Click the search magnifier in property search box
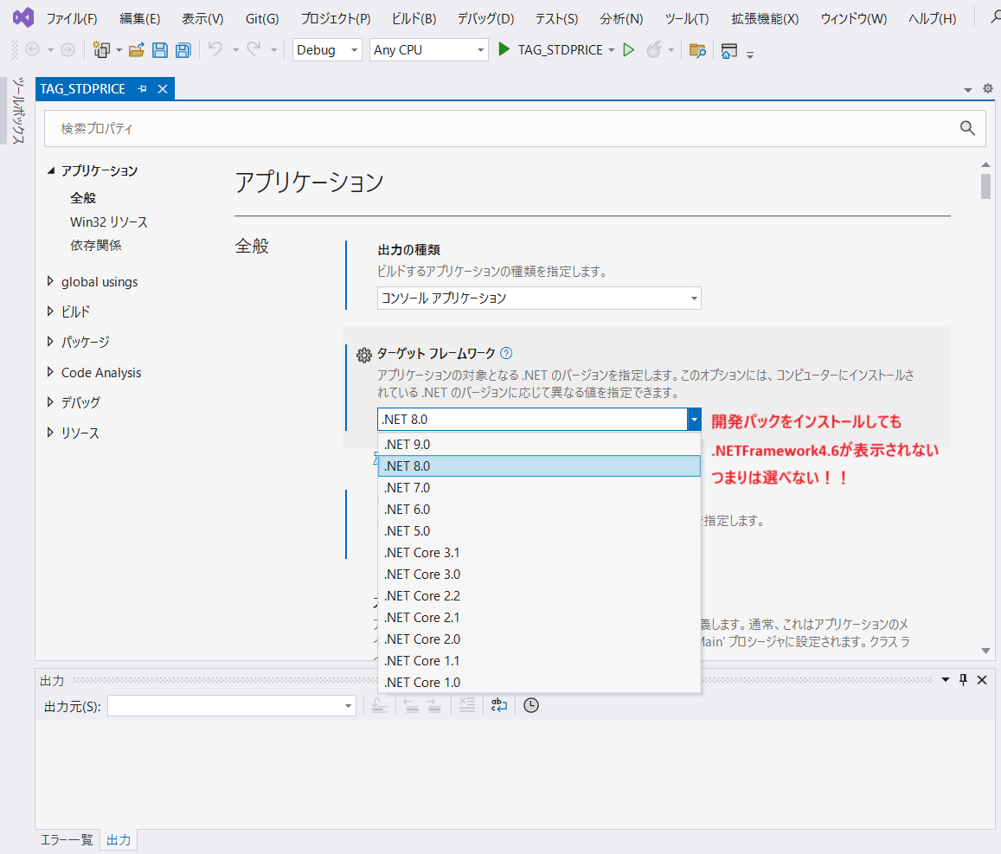 click(967, 128)
